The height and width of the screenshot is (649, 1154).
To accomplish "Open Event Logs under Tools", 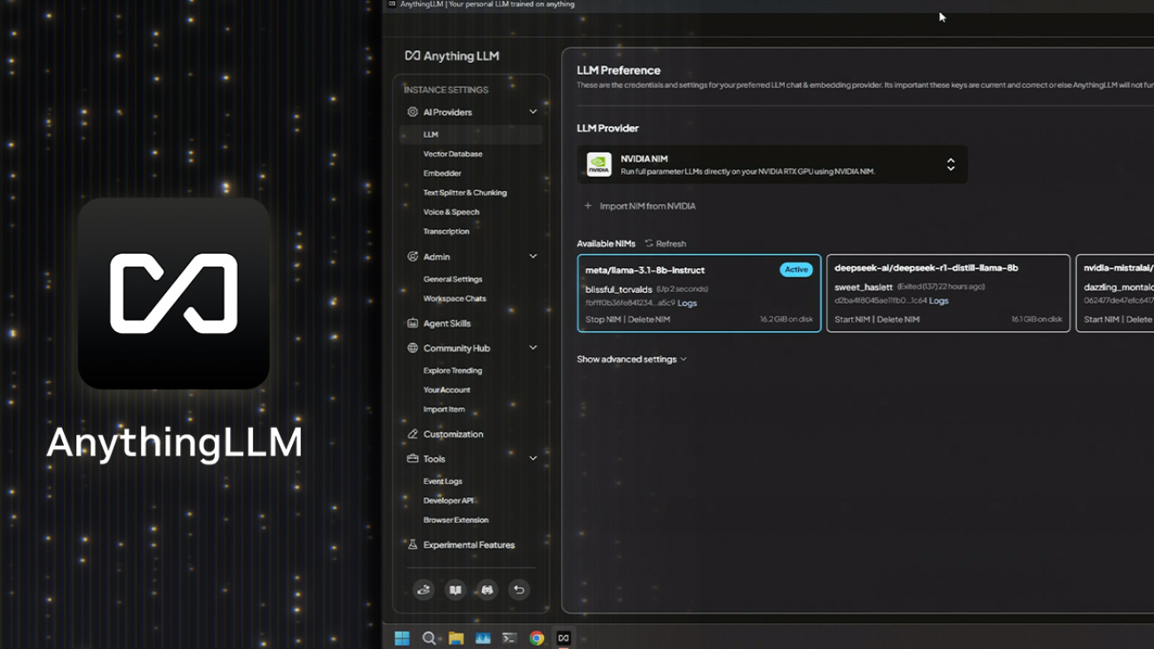I will (443, 481).
